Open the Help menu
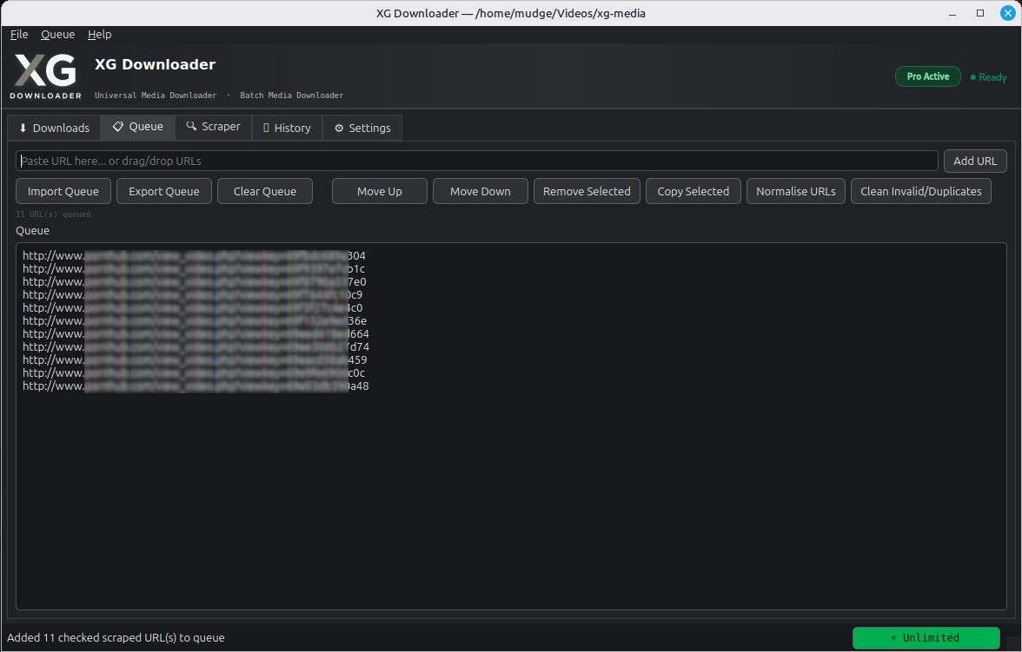 tap(100, 35)
